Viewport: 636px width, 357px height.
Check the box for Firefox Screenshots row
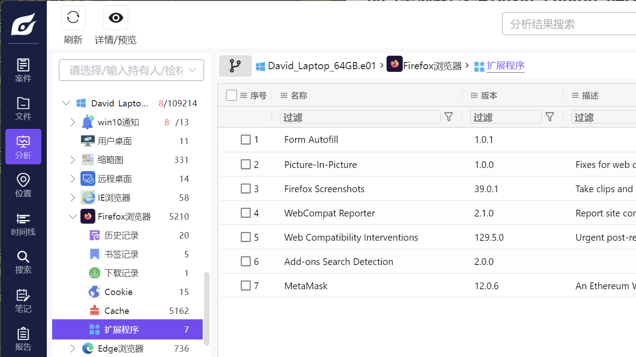[x=245, y=189]
